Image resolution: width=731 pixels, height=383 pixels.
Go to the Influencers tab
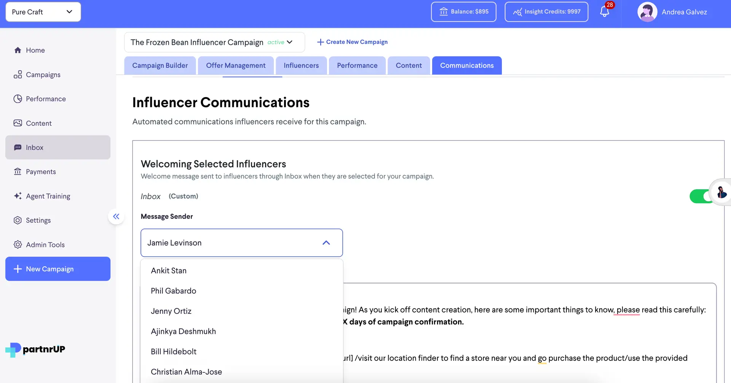(x=301, y=65)
